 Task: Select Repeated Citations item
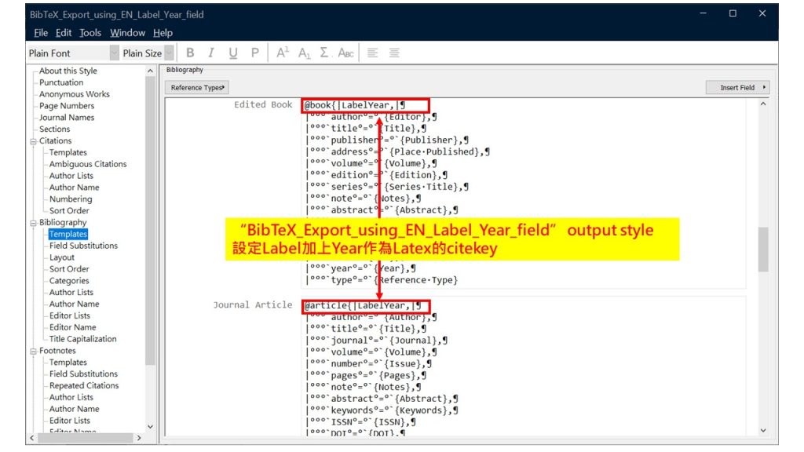tap(84, 386)
